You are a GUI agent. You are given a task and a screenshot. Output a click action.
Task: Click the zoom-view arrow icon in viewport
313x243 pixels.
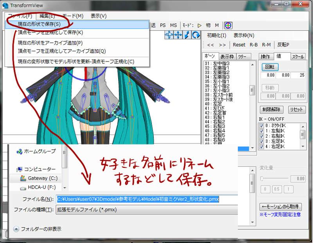187,35
